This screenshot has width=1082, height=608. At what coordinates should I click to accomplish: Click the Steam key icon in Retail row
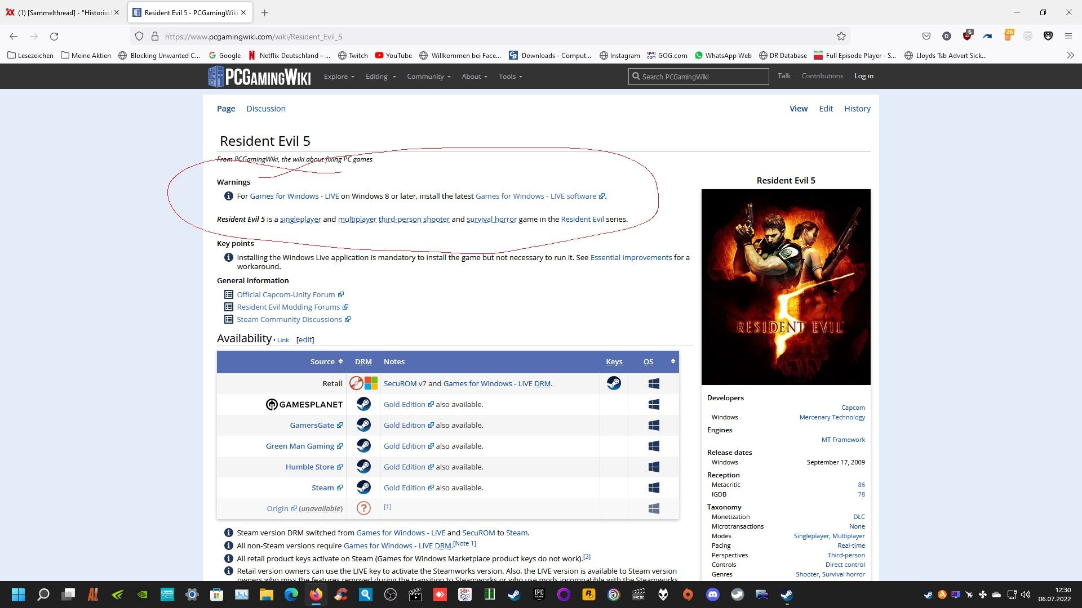click(x=614, y=383)
